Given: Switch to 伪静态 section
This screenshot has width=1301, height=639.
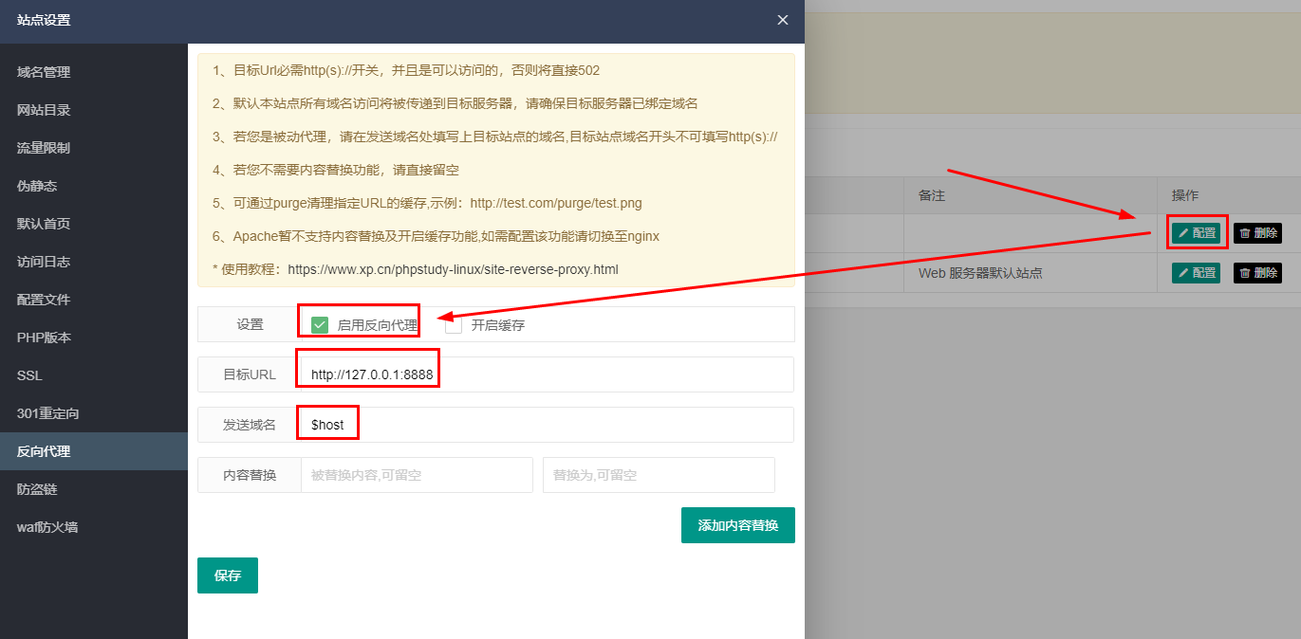Looking at the screenshot, I should tap(94, 186).
